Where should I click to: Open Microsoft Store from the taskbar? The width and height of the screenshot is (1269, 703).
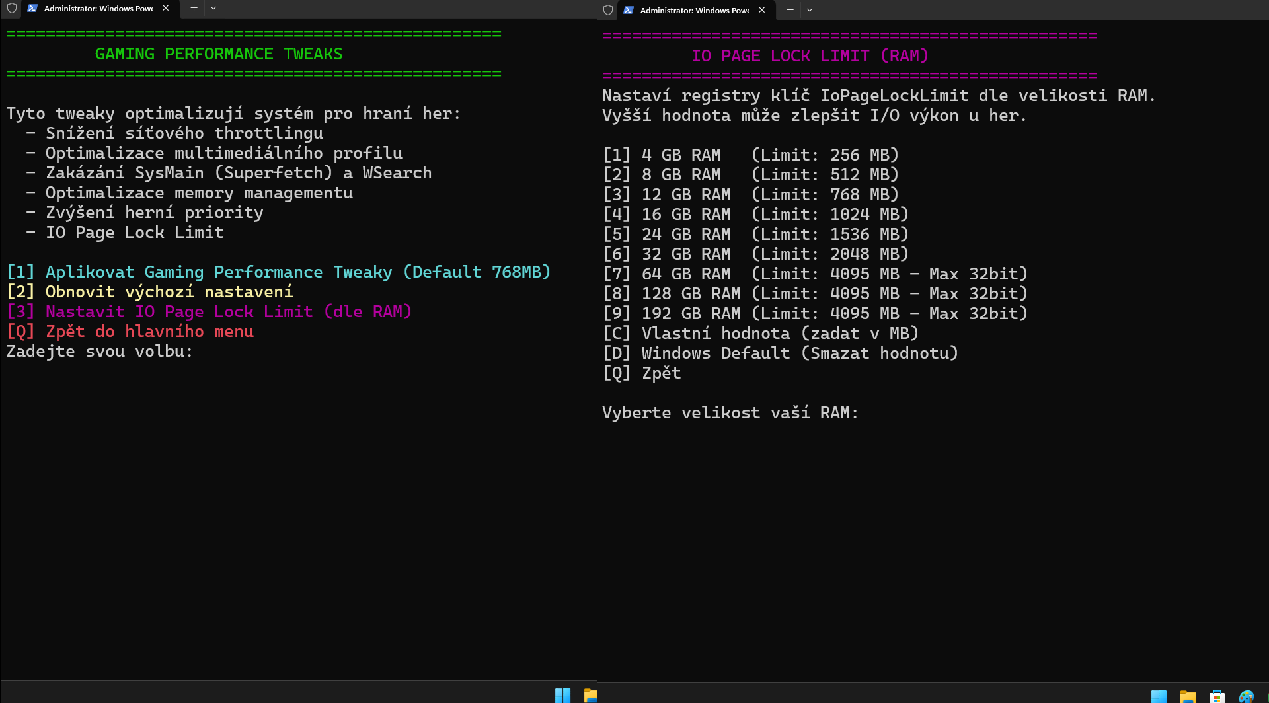coord(1217,696)
